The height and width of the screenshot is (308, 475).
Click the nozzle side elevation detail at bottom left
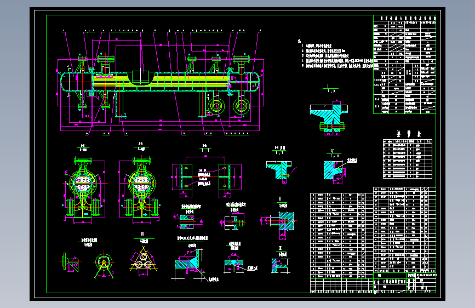point(70,263)
